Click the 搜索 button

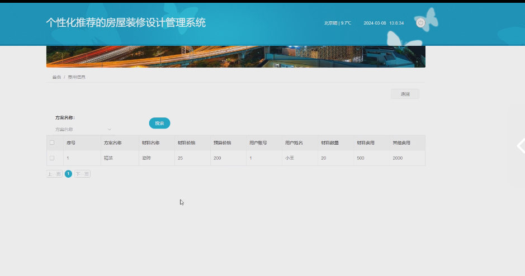tap(159, 123)
